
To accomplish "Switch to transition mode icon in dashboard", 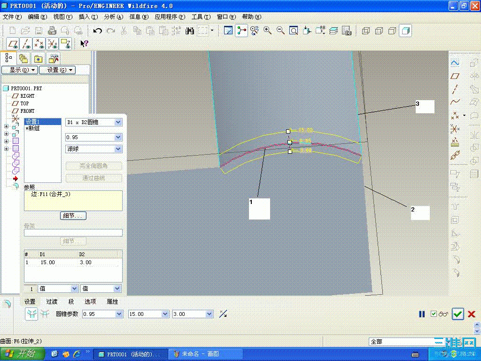I will point(45,314).
